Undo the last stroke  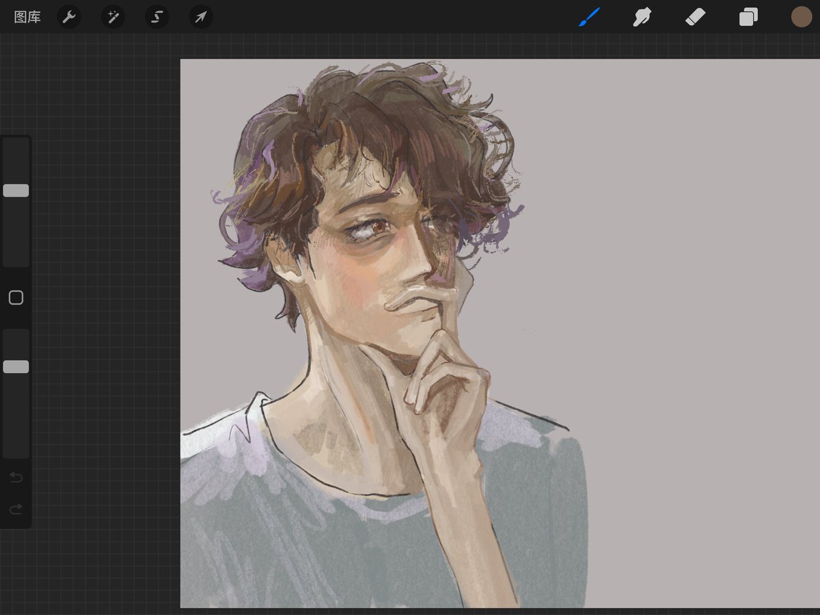click(16, 477)
